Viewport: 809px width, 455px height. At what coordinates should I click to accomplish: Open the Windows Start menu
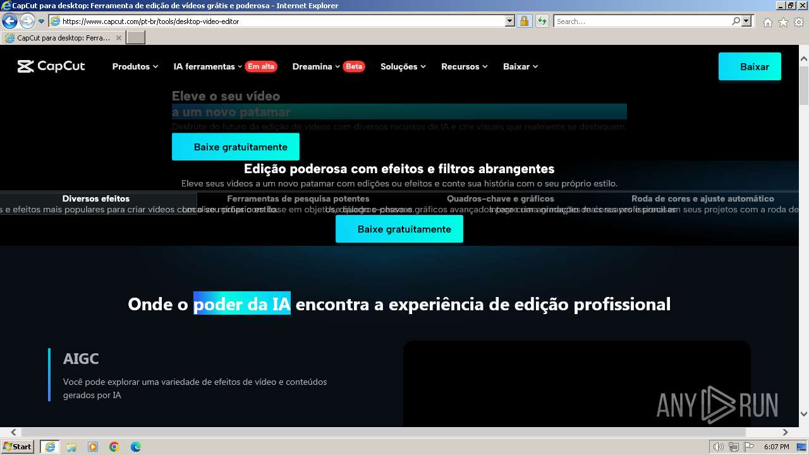coord(18,447)
